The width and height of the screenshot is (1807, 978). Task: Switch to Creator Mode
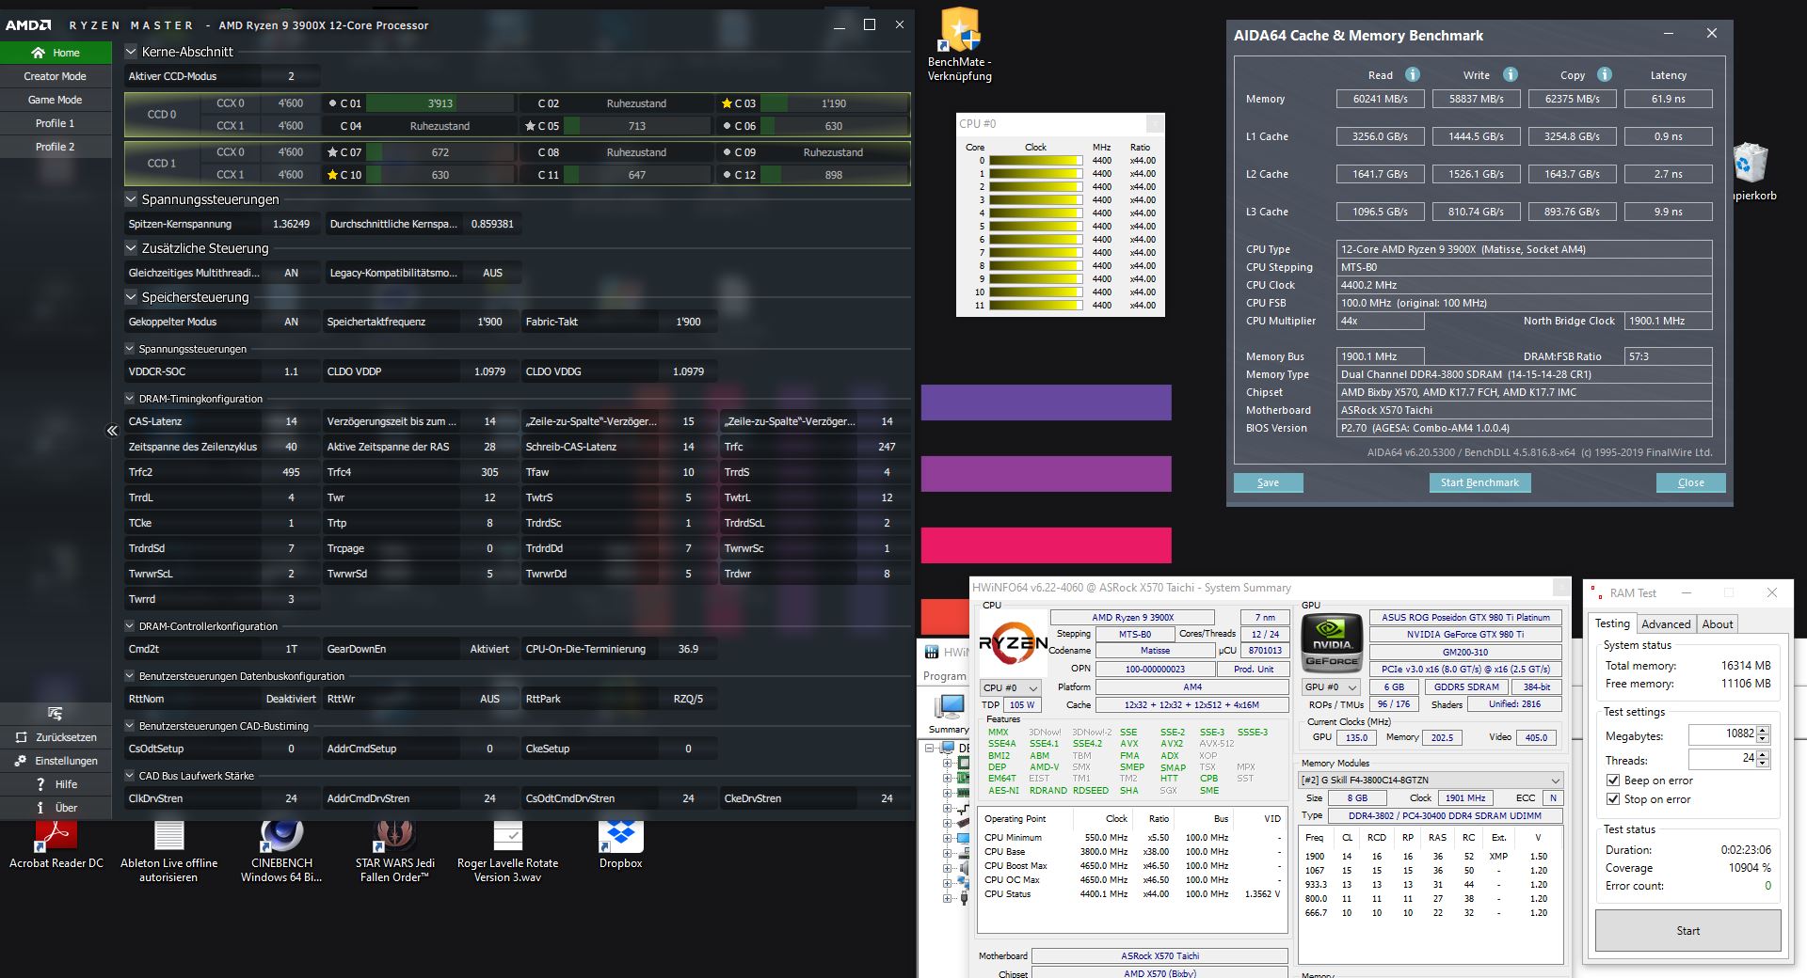coord(56,76)
